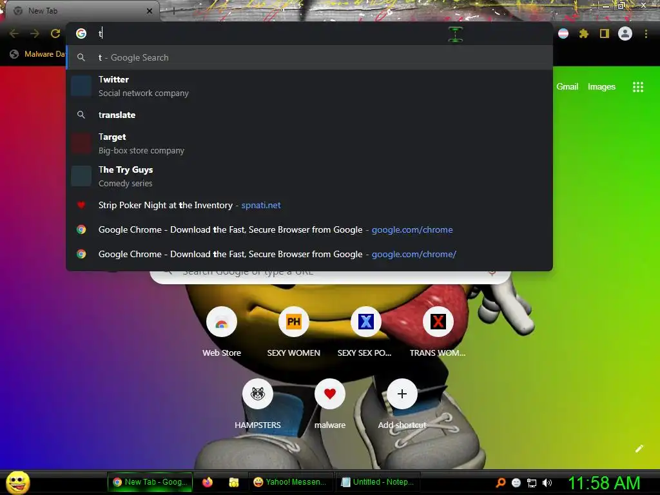Switch to Untitled - Notepad taskbar item
Viewport: 660px width, 495px height.
point(378,482)
